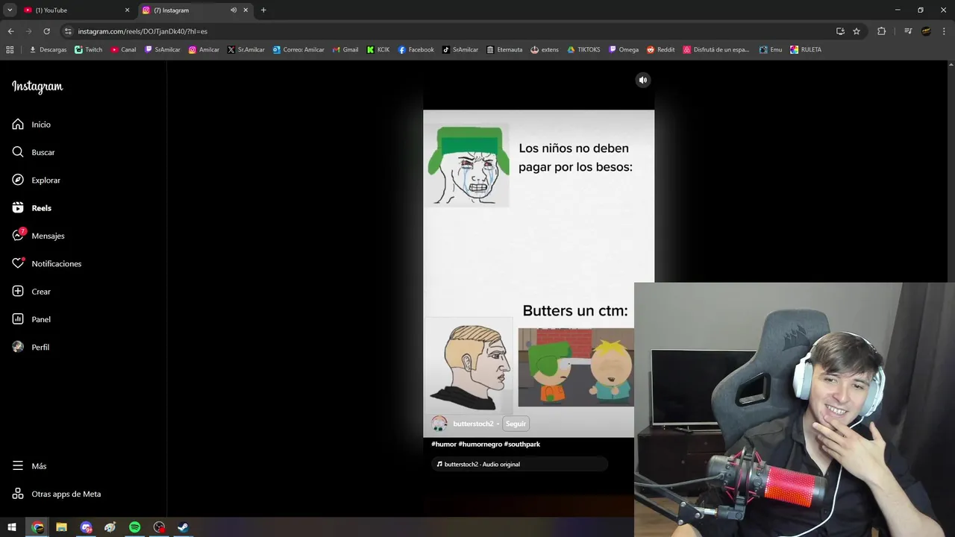Open the #humornegro hashtag
The image size is (955, 537).
tap(480, 444)
